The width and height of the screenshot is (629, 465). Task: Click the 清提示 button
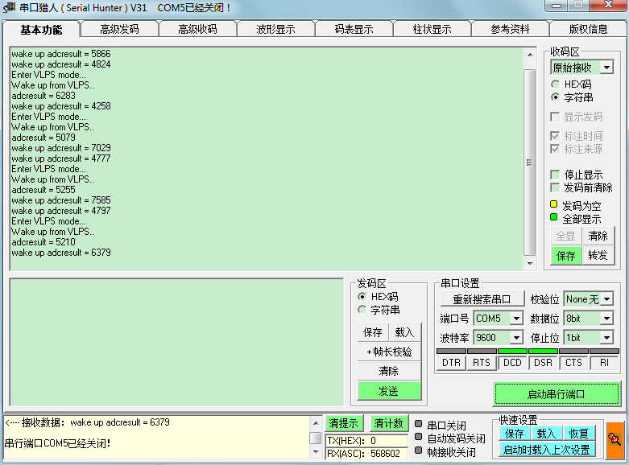pyautogui.click(x=343, y=423)
